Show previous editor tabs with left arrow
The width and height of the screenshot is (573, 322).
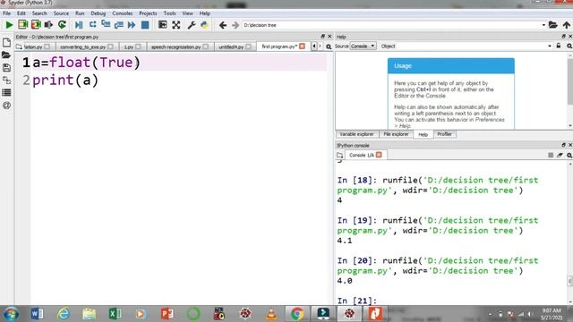[x=314, y=47]
